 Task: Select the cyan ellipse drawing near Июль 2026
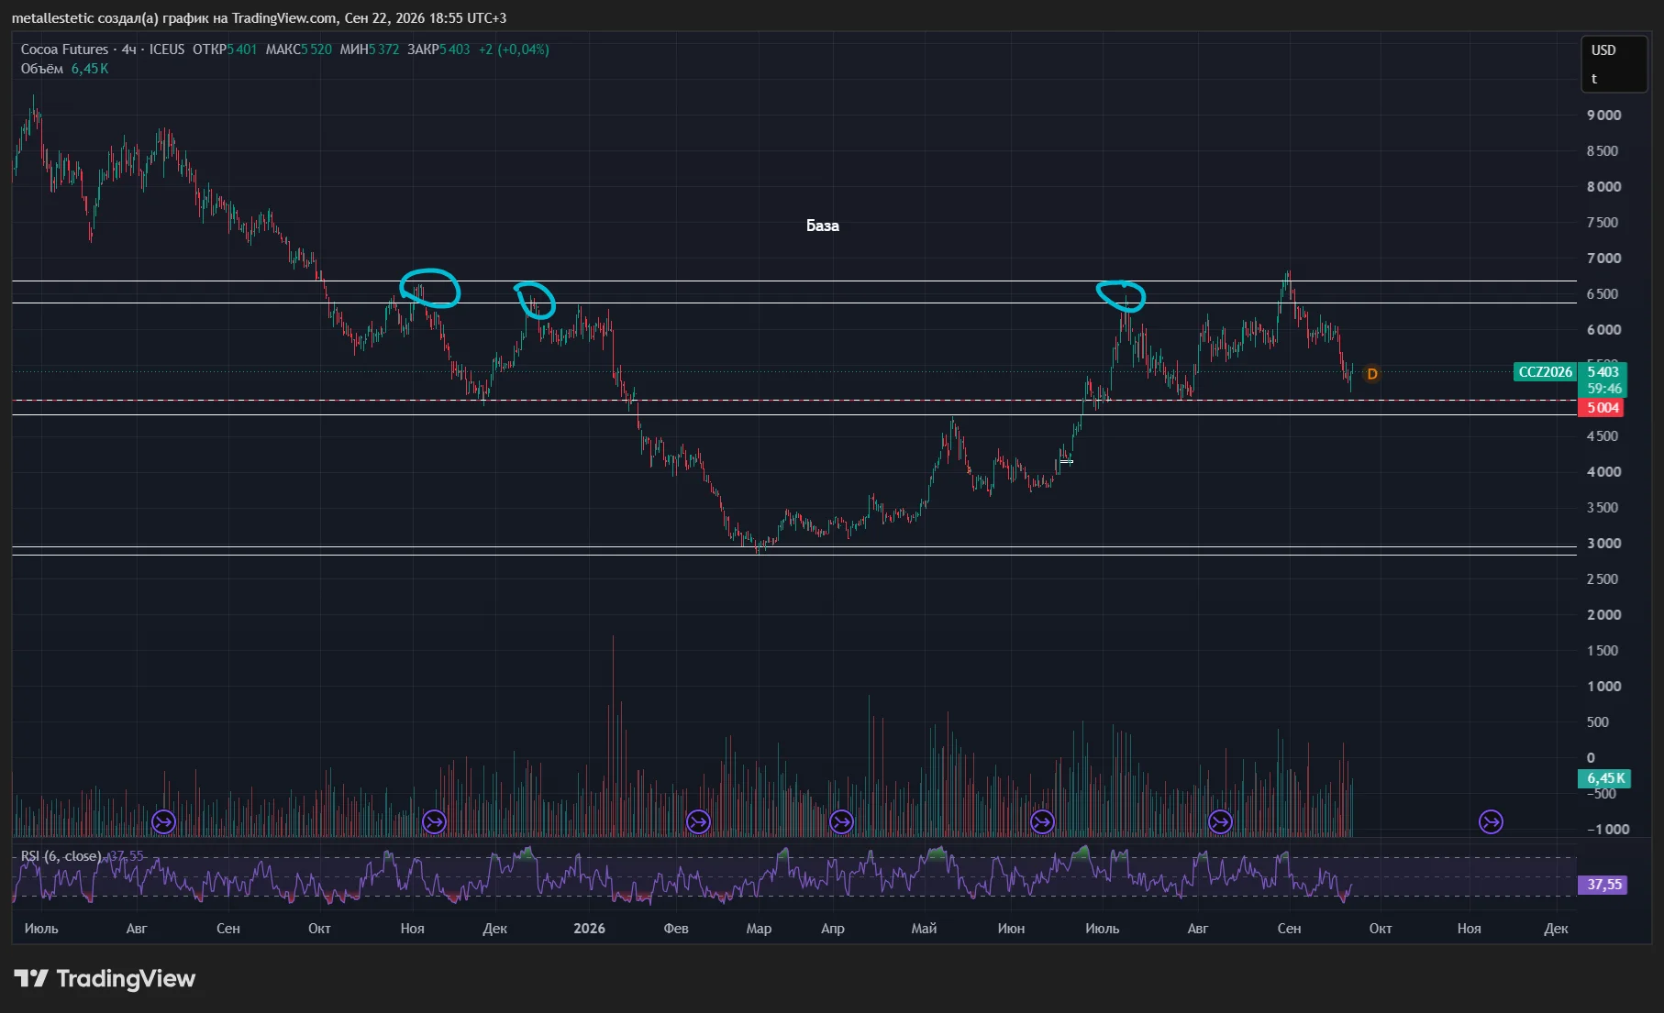point(1121,295)
